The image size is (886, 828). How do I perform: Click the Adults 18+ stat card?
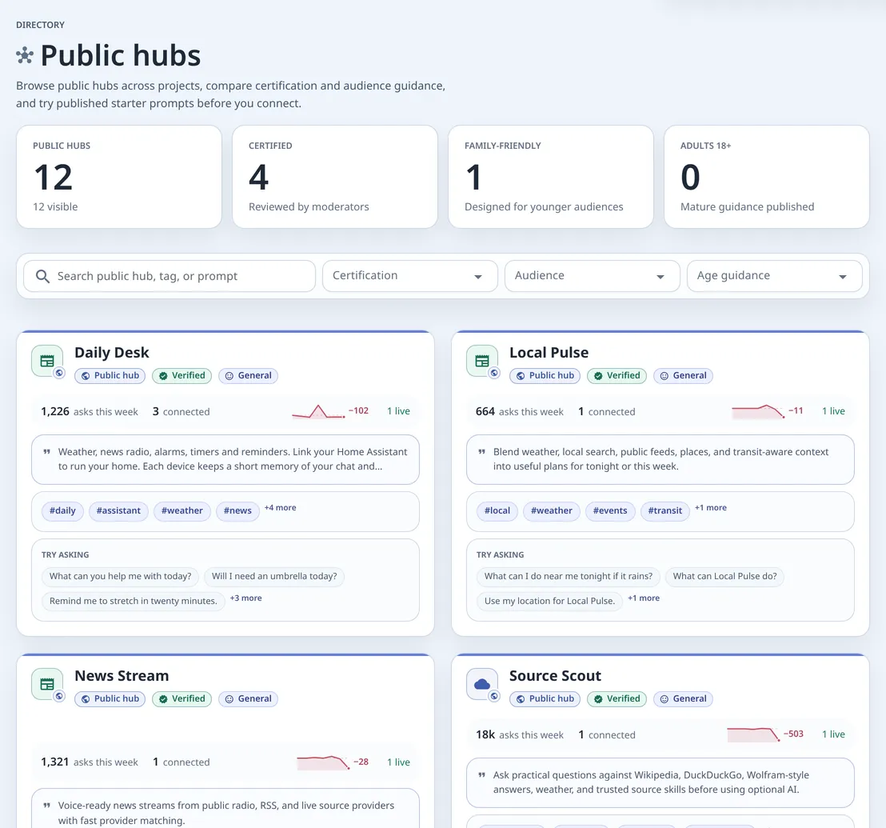point(767,177)
